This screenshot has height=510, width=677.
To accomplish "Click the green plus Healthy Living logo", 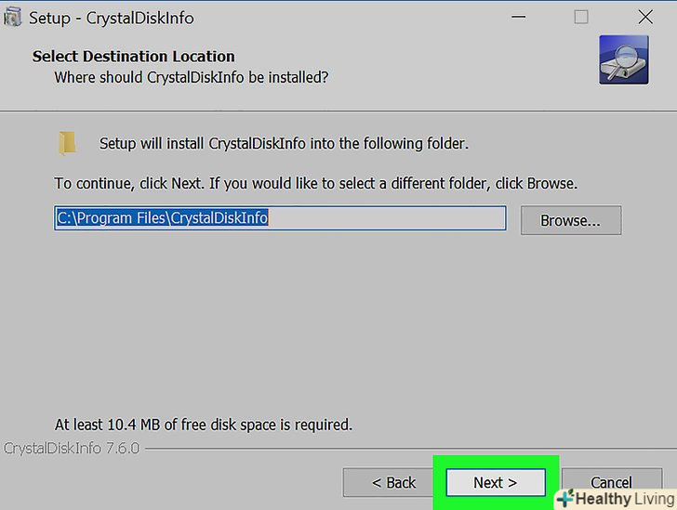I will [564, 499].
